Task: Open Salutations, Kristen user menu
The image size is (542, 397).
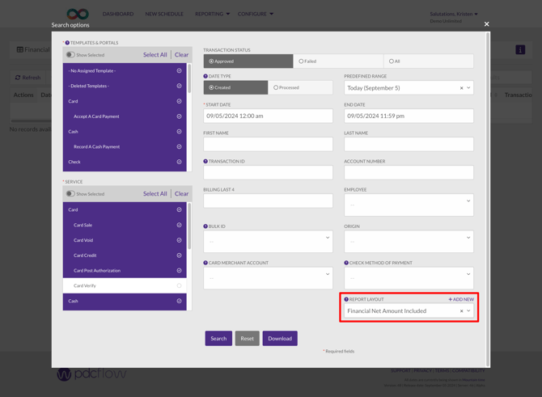Action: coord(454,14)
